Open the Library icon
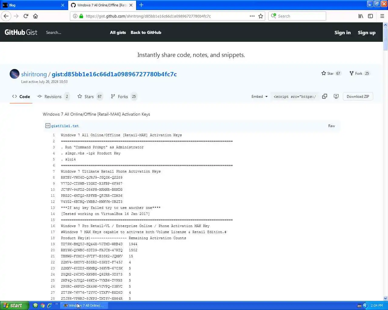388x310 pixels. (x=361, y=16)
